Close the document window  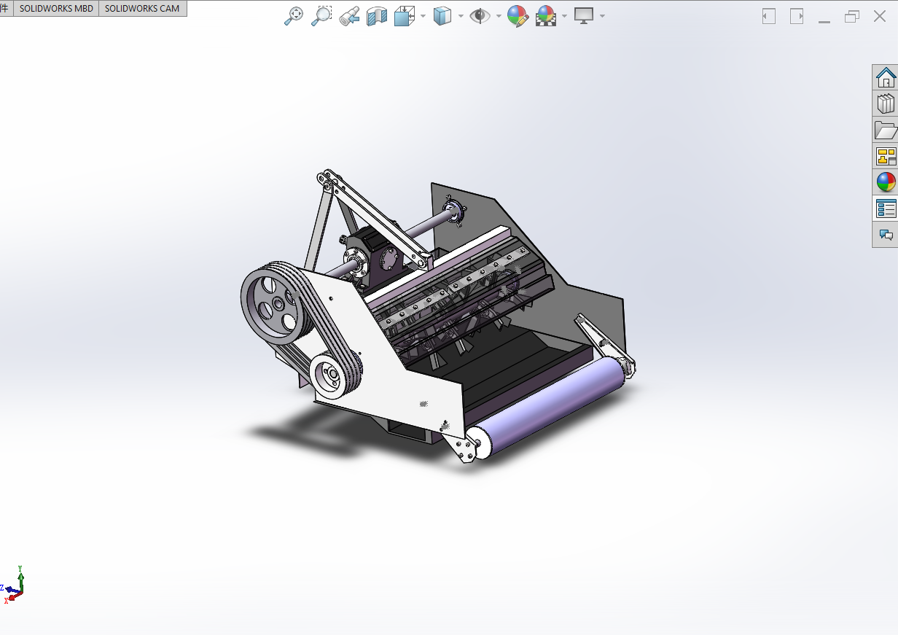880,16
